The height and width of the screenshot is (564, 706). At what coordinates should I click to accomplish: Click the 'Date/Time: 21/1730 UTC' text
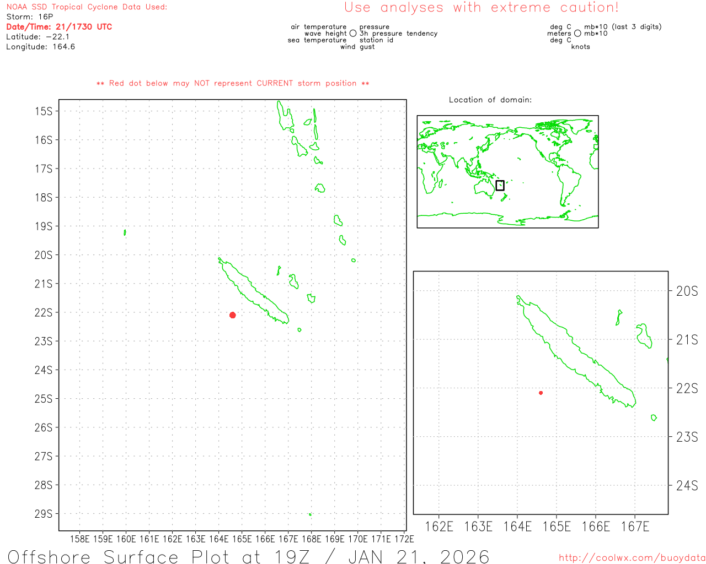point(59,27)
